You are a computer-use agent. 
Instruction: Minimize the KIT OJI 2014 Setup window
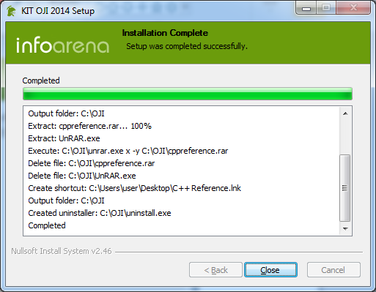(x=306, y=9)
